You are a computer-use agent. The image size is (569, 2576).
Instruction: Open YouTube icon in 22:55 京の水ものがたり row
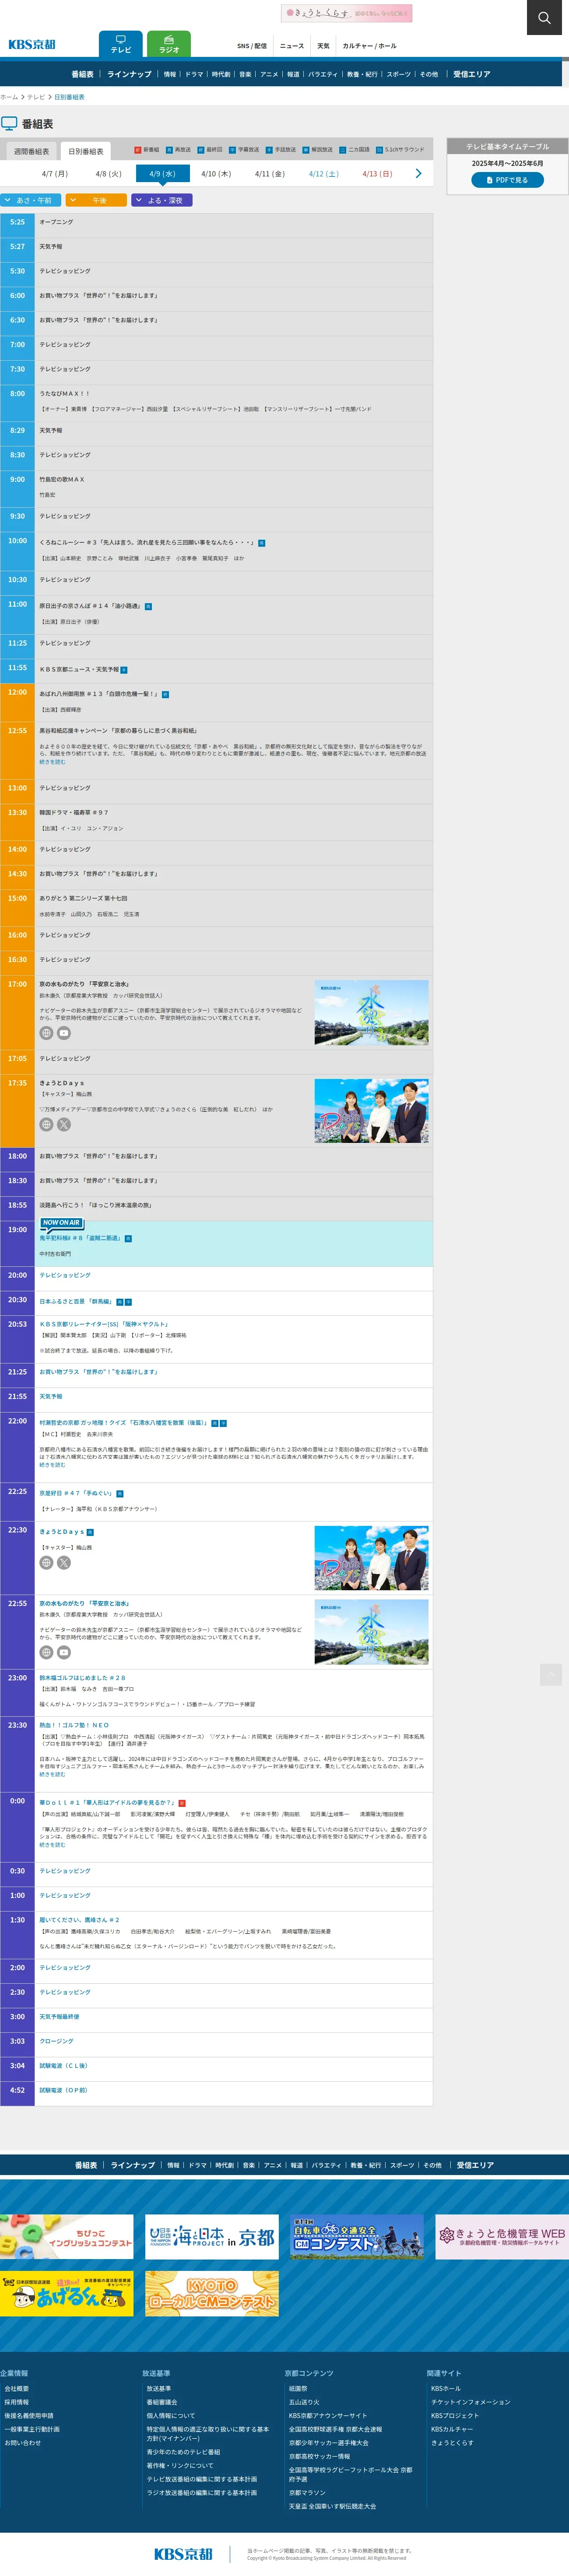pos(64,1653)
